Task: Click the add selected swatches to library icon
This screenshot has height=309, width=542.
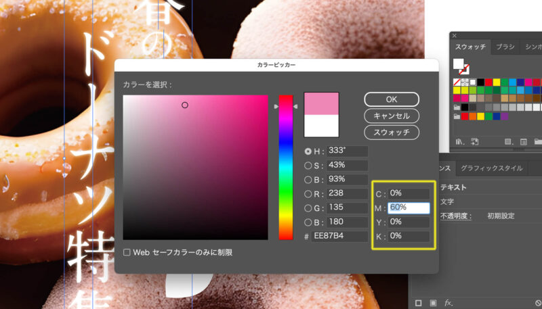Action: tap(475, 141)
